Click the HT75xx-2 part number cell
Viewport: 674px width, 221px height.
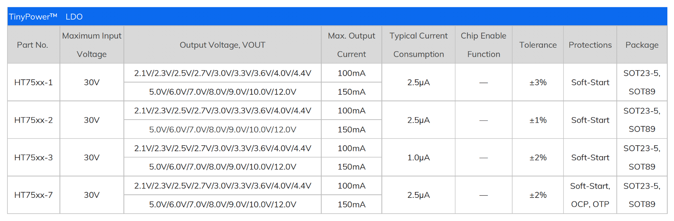pos(33,120)
